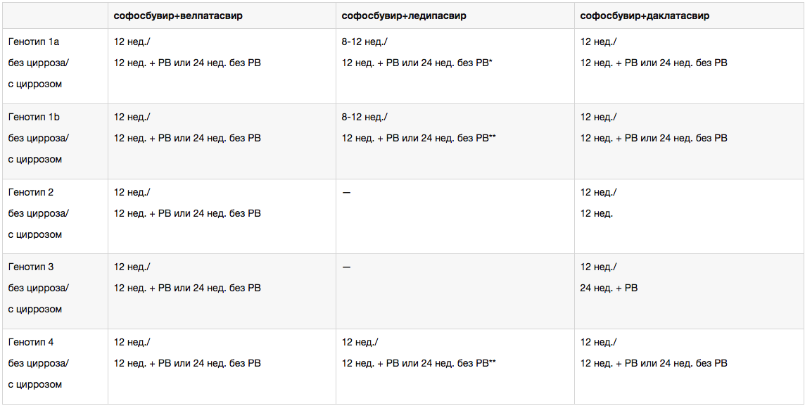Select the Генотип 1b row label
This screenshot has width=805, height=406.
34,117
